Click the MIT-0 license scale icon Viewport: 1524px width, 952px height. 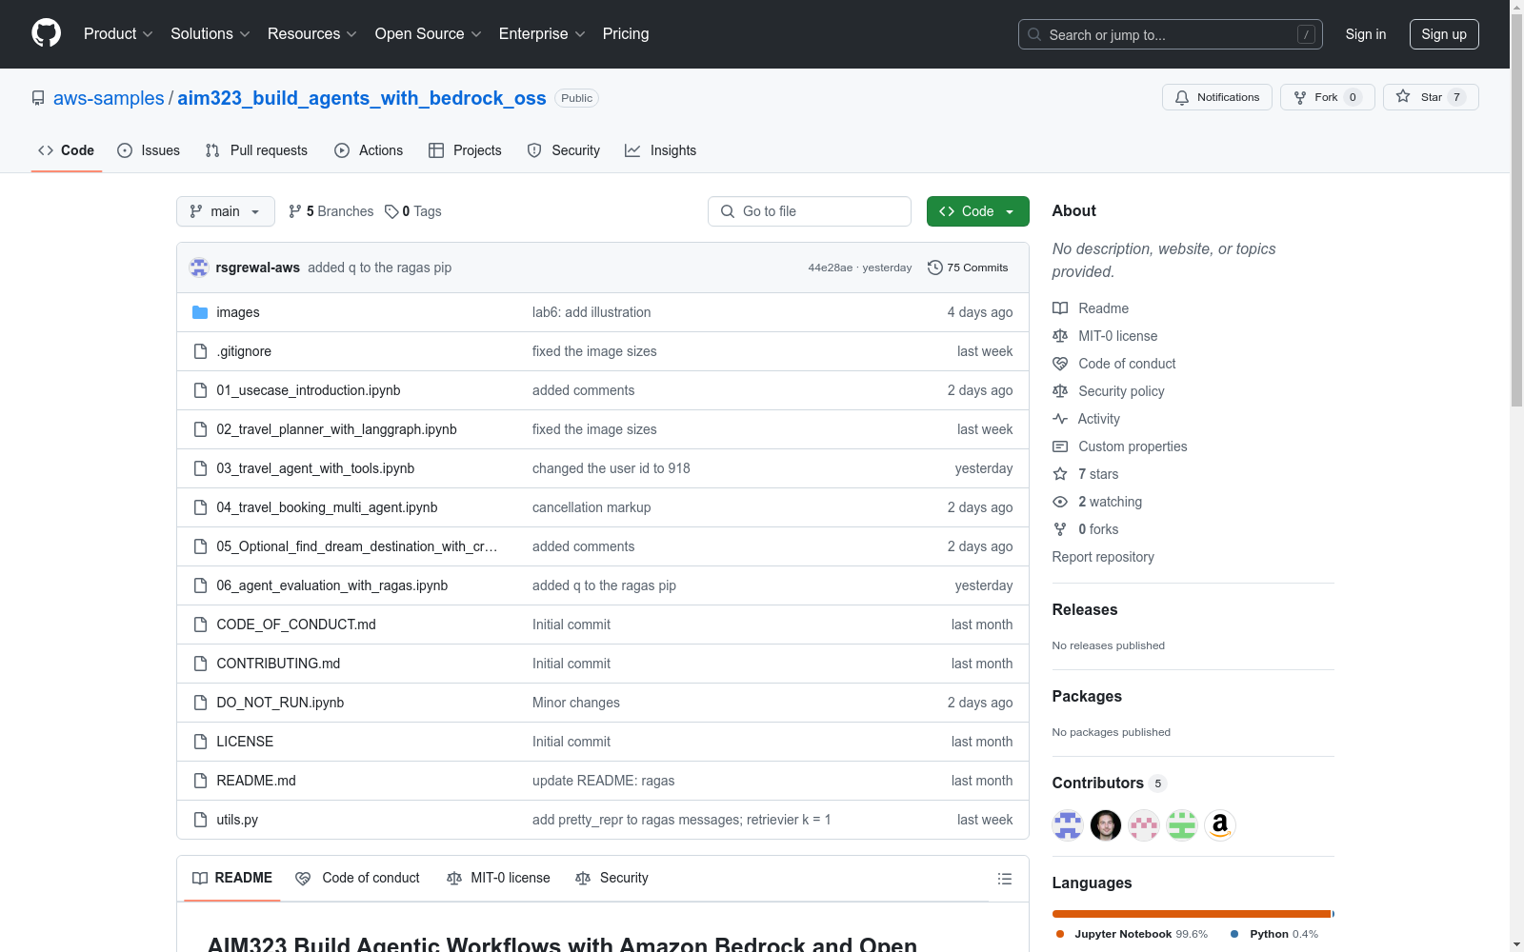(x=1060, y=336)
